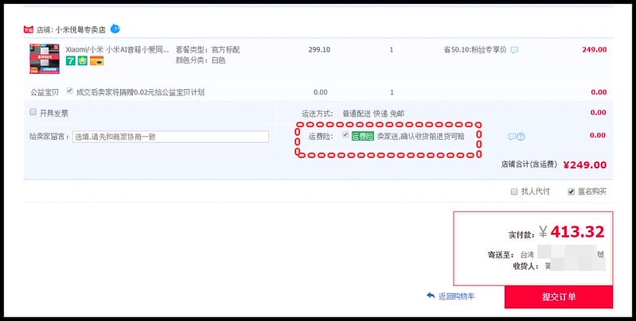The image size is (636, 321).
Task: Click the orange credit card badge
Action: coord(96,60)
